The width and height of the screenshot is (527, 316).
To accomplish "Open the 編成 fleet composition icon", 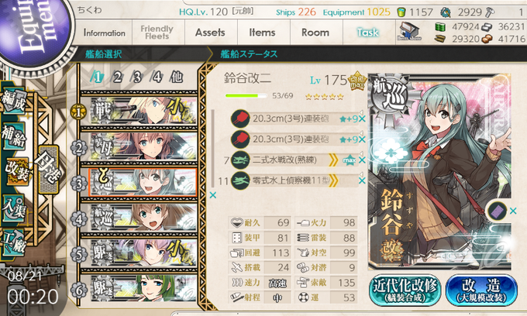I will (x=13, y=101).
